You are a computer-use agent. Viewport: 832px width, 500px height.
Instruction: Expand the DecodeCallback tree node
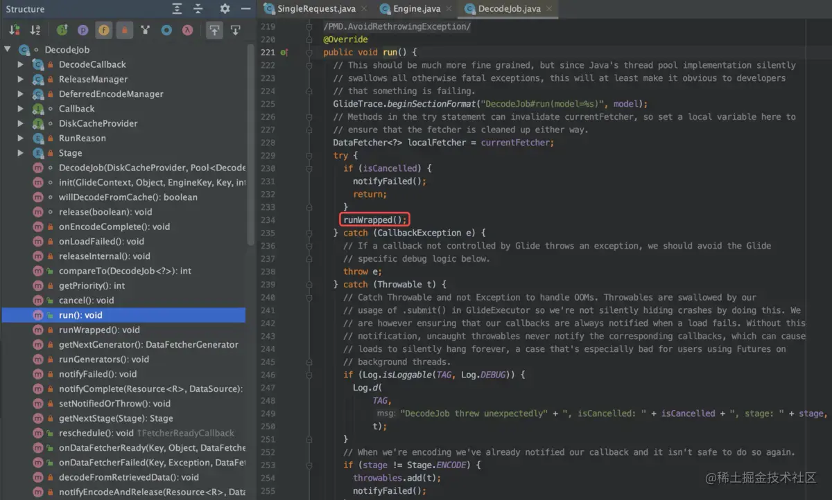(x=21, y=64)
